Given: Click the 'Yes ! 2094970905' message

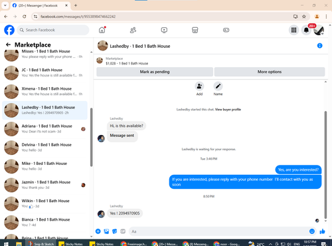Looking at the screenshot, I should 125,213.
